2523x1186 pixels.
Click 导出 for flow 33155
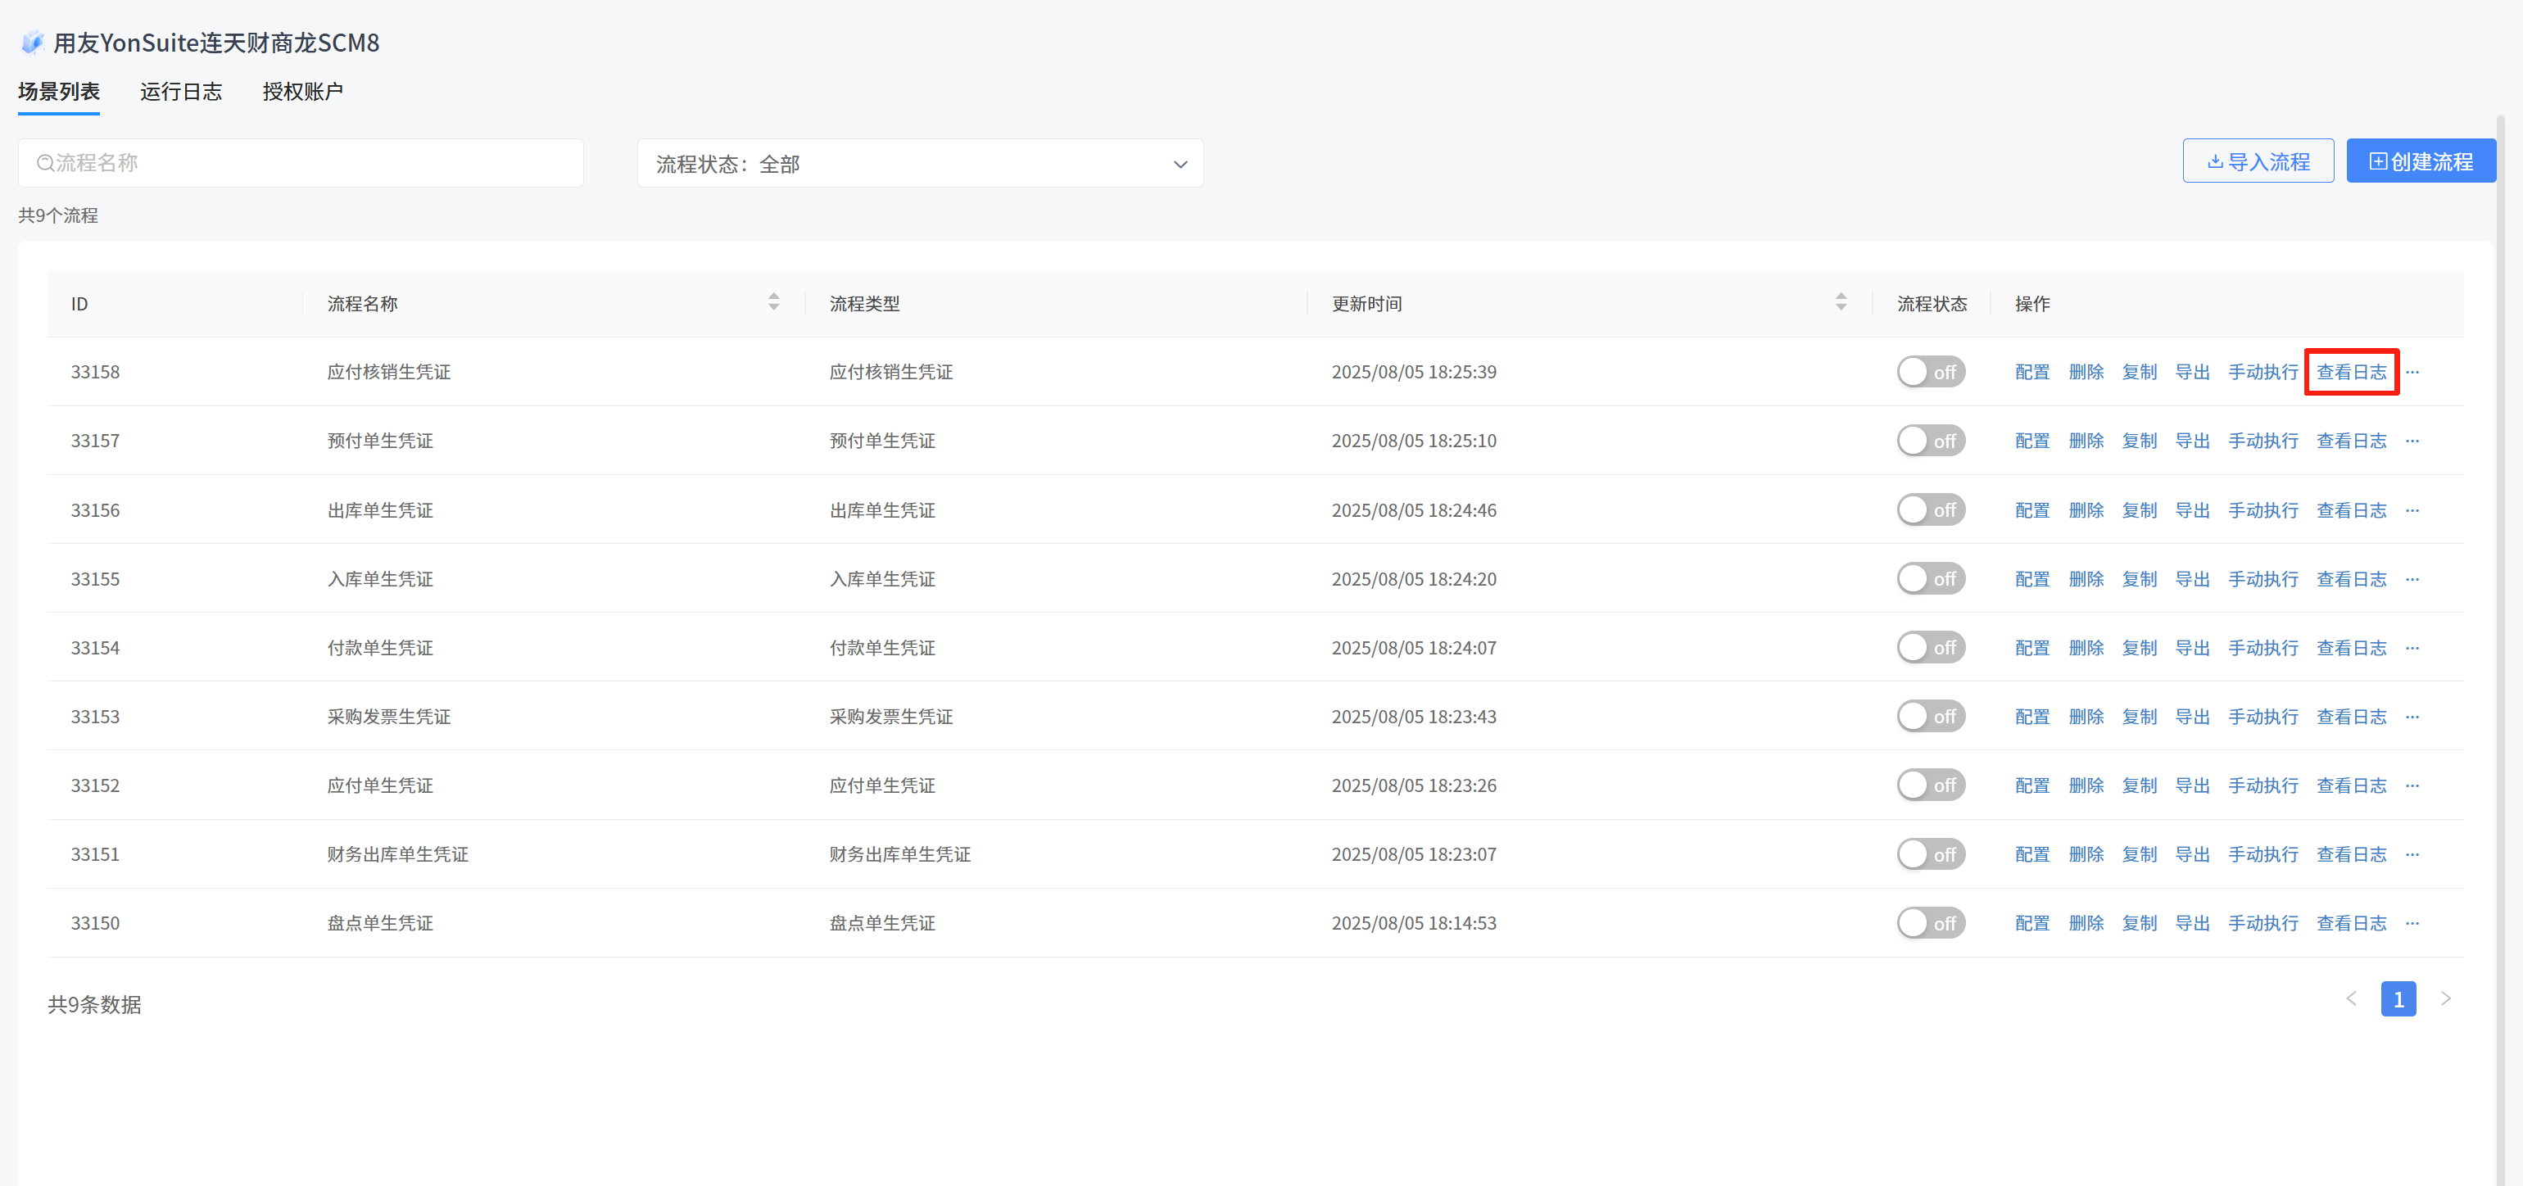point(2192,579)
